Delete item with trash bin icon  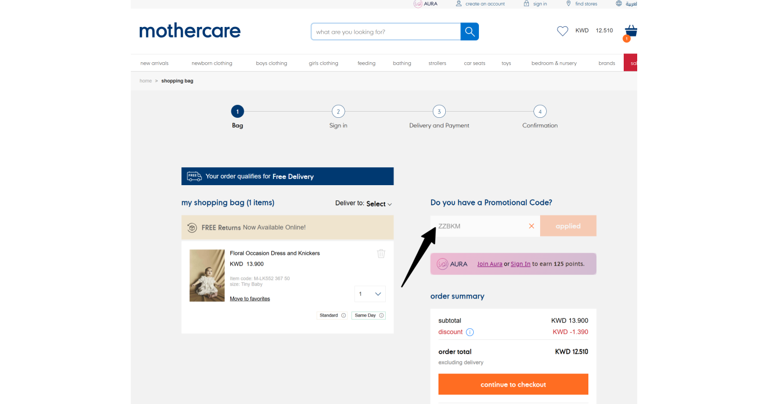click(381, 254)
